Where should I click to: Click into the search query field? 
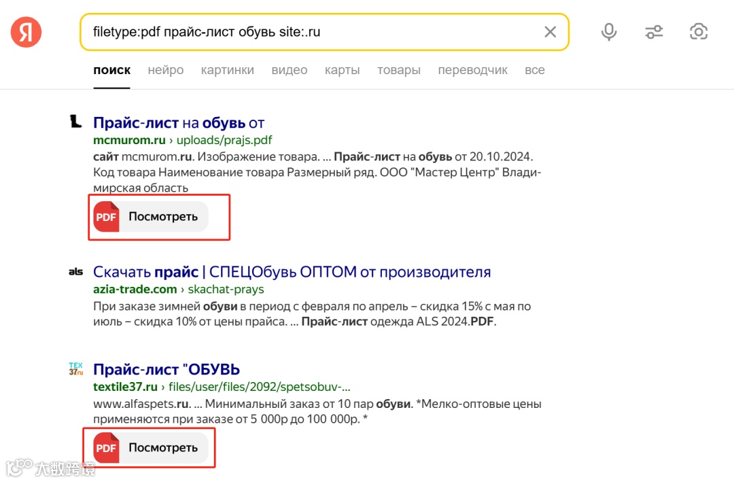pyautogui.click(x=306, y=32)
